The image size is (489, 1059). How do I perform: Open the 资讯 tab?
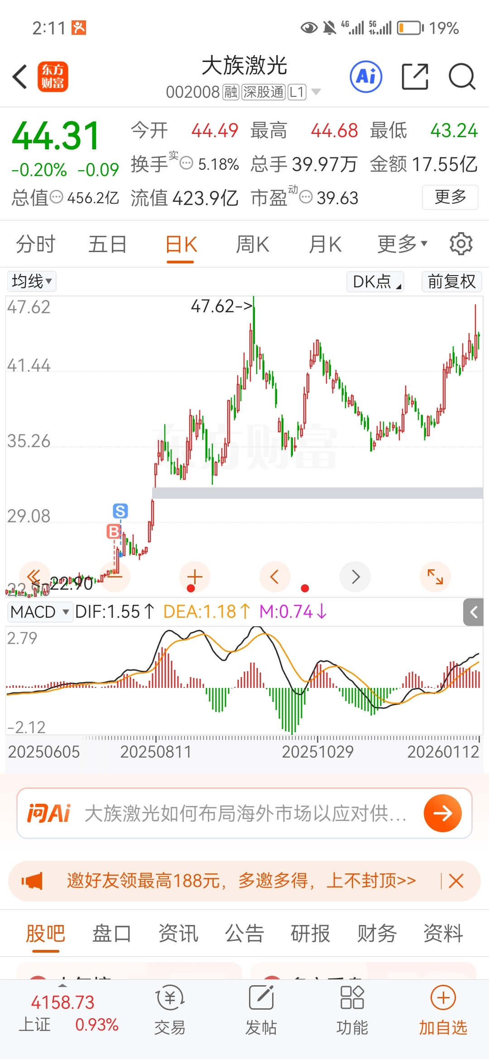[x=178, y=933]
